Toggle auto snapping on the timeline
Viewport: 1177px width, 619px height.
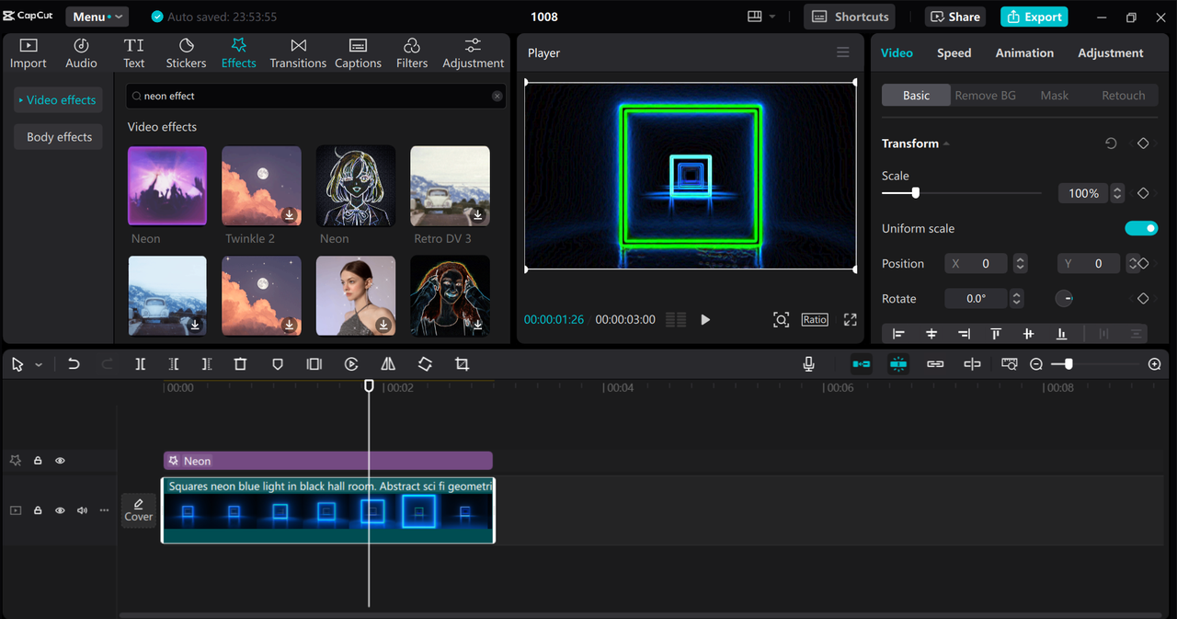[x=898, y=364]
